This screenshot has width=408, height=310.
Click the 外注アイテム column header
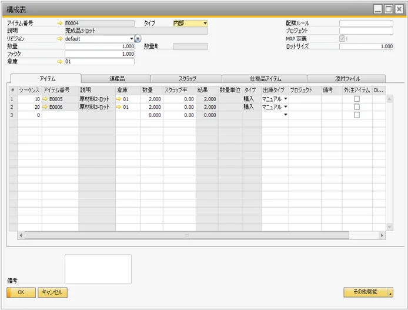357,90
